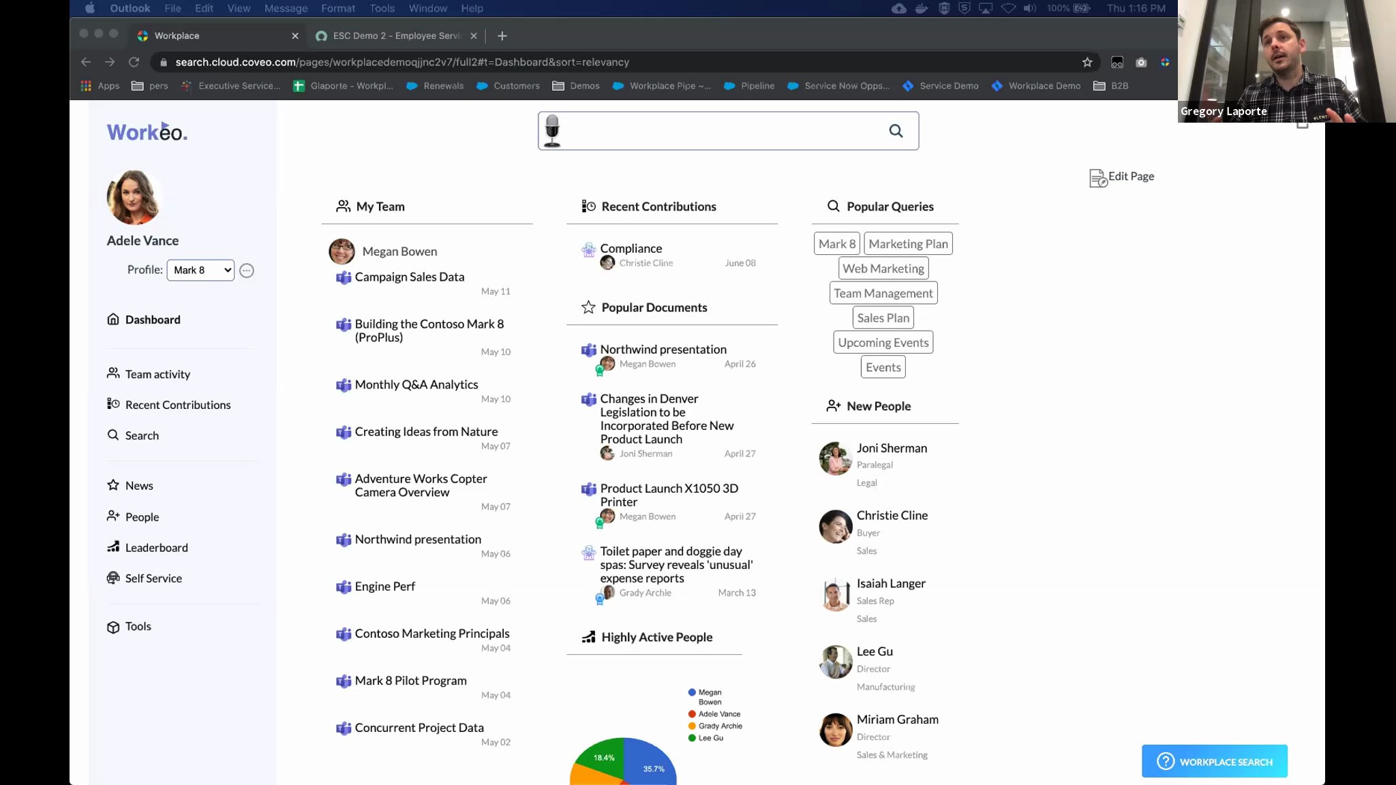1396x785 pixels.
Task: Open the Edit Page icon
Action: (x=1097, y=178)
